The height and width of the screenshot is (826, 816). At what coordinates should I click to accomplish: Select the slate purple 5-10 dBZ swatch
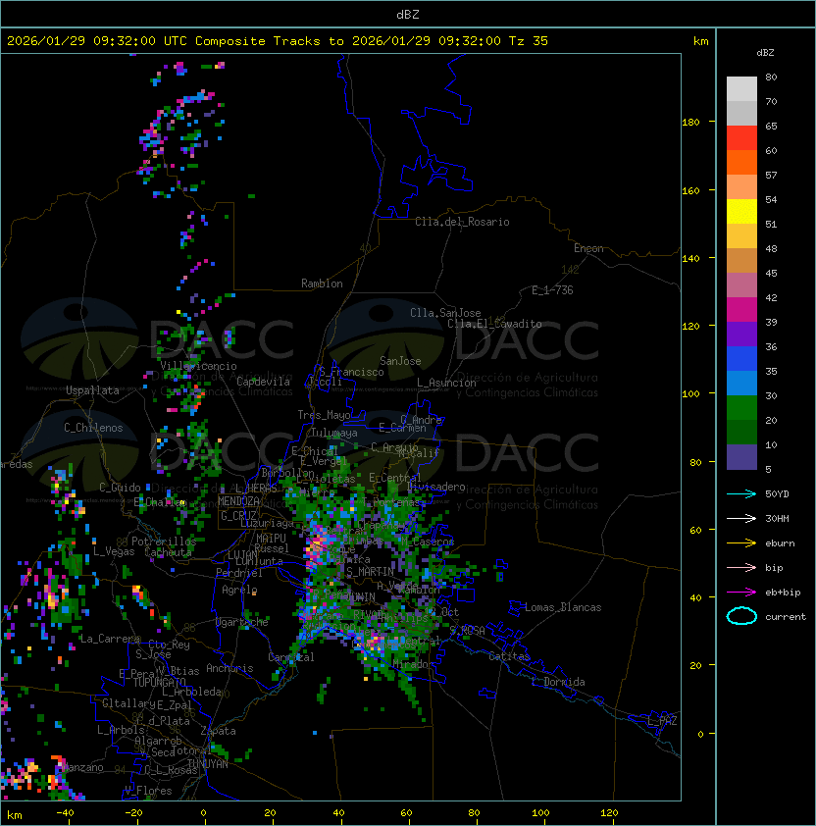741,457
